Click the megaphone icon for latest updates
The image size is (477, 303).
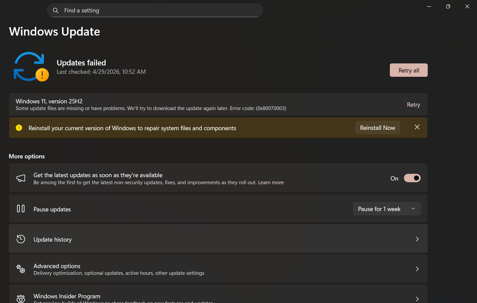click(x=21, y=178)
